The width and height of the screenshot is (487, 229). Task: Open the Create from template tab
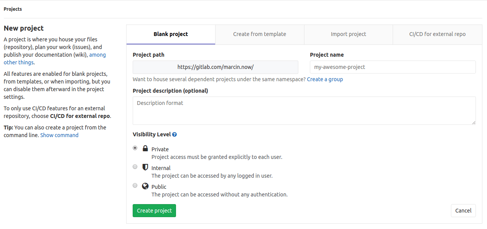click(x=260, y=34)
